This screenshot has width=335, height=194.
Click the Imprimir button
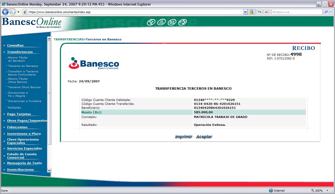point(183,137)
